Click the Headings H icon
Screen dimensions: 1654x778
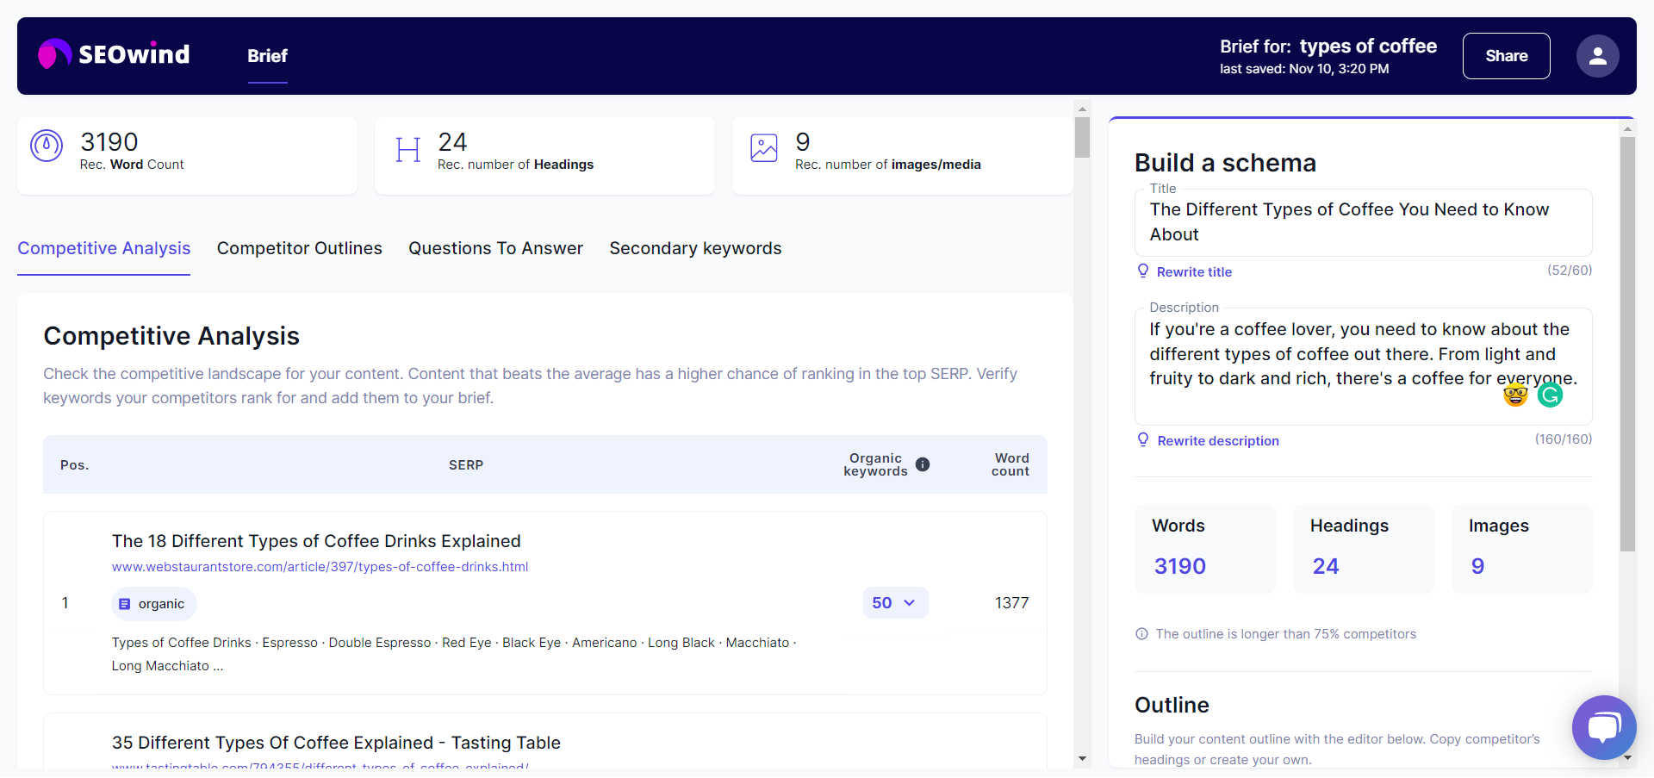point(407,149)
